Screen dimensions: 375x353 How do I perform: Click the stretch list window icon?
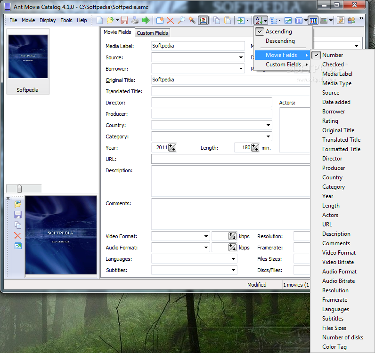pyautogui.click(x=288, y=21)
